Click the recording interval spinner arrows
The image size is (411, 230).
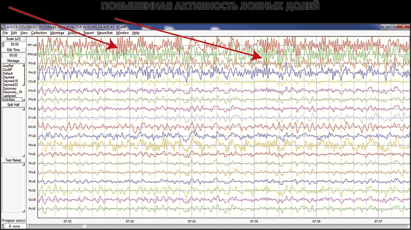click(3, 226)
